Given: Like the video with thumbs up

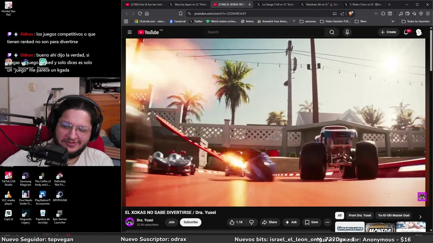Looking at the screenshot, I should [236, 222].
